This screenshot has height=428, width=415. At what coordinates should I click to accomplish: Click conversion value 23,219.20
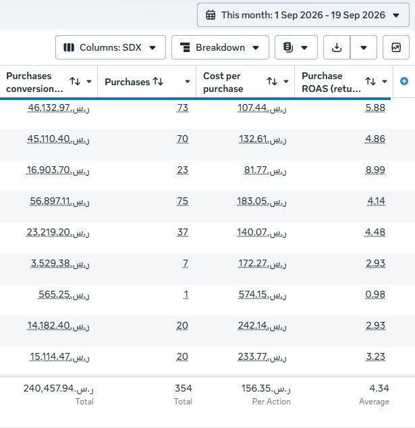[58, 233]
